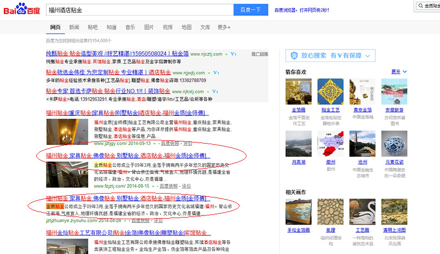This screenshot has height=254, width=440.
Task: Select the 网页 tab
Action: click(55, 27)
